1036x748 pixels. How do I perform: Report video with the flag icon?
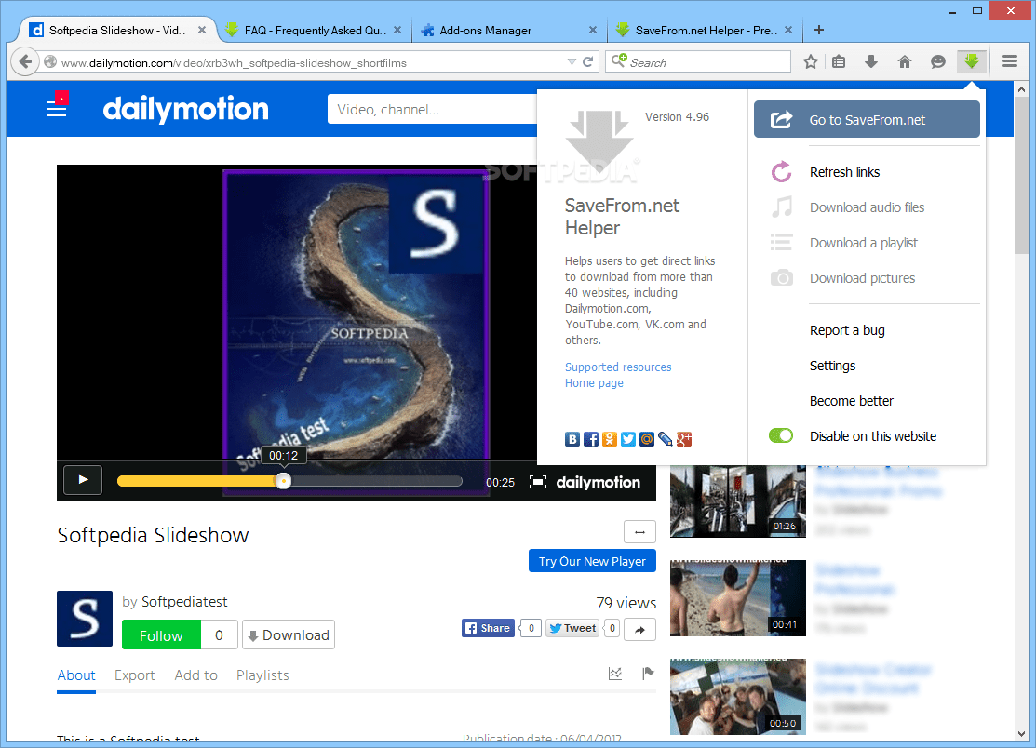(648, 674)
